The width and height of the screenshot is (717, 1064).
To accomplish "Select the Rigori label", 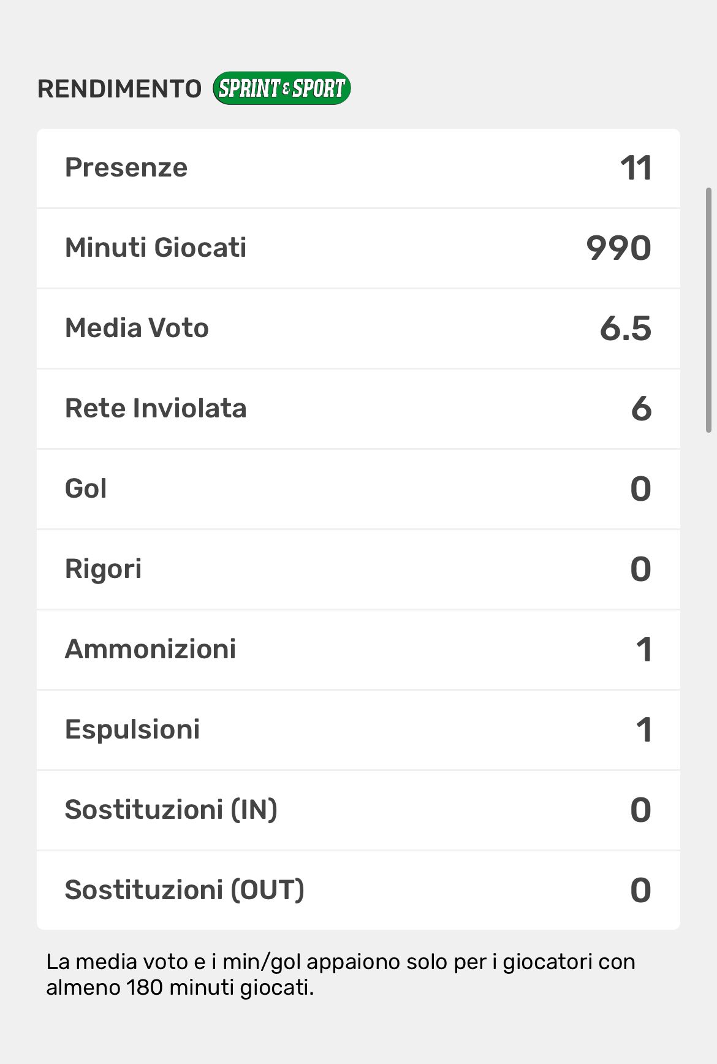I will tap(103, 569).
